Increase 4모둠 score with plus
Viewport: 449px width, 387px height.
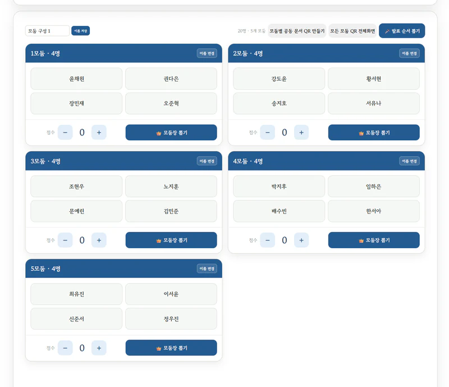click(x=301, y=240)
